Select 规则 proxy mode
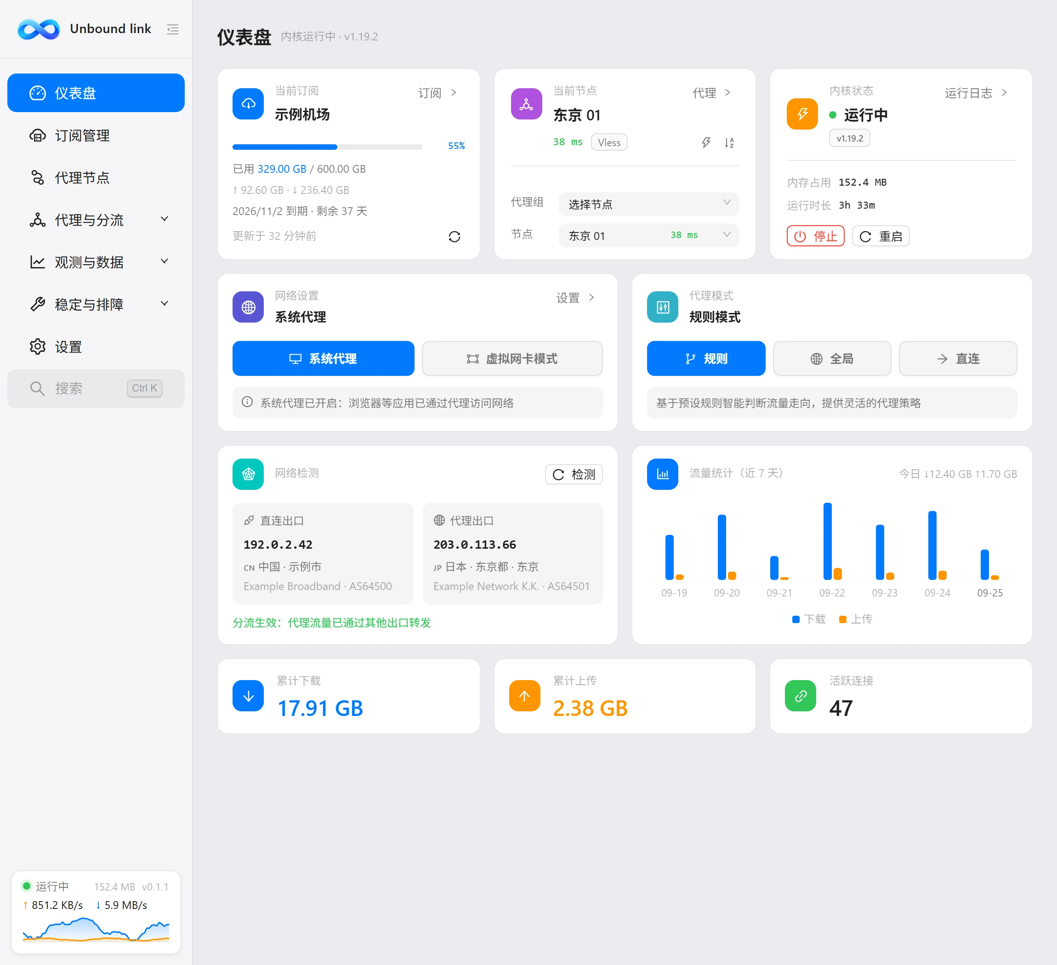Screen dimensions: 1057x965 point(706,358)
